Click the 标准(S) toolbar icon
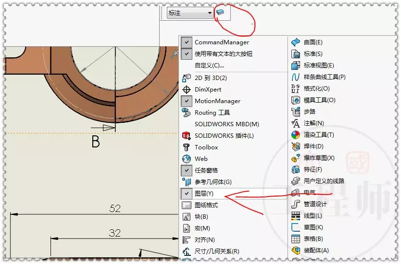401x264 pixels. 296,54
